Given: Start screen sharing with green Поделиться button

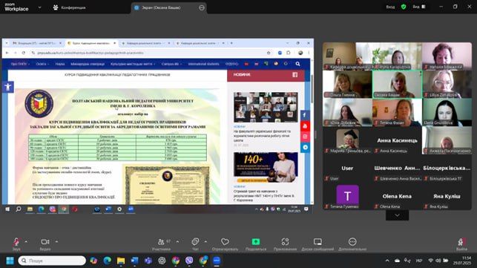Looking at the screenshot, I should coord(256,244).
